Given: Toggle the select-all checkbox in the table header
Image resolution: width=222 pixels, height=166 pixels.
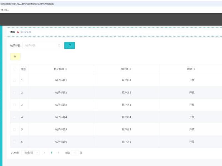Looking at the screenshot, I should click(x=15, y=69).
